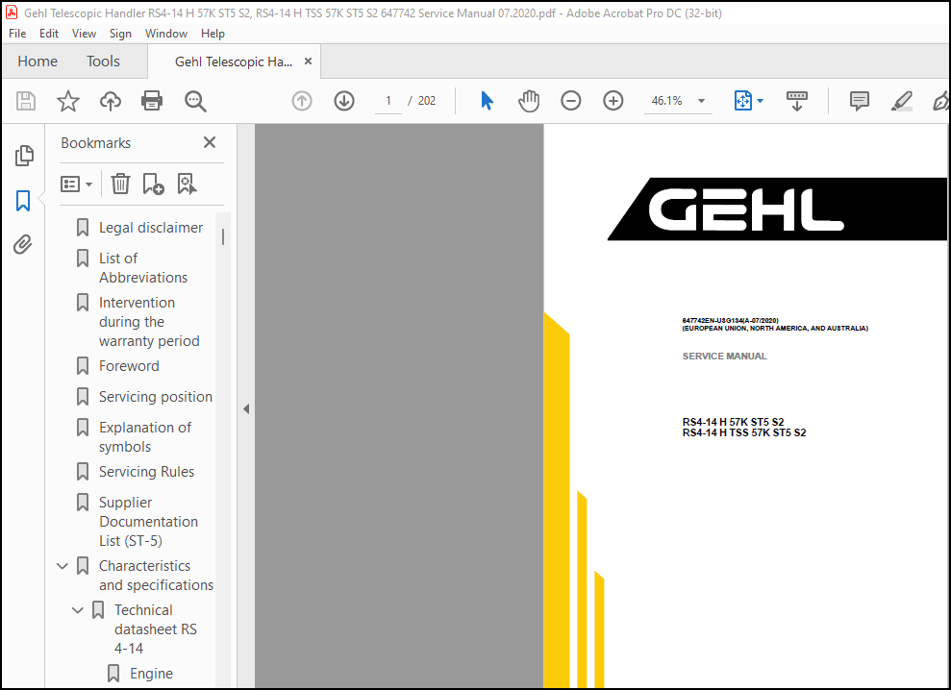Add new bookmark icon

click(153, 184)
